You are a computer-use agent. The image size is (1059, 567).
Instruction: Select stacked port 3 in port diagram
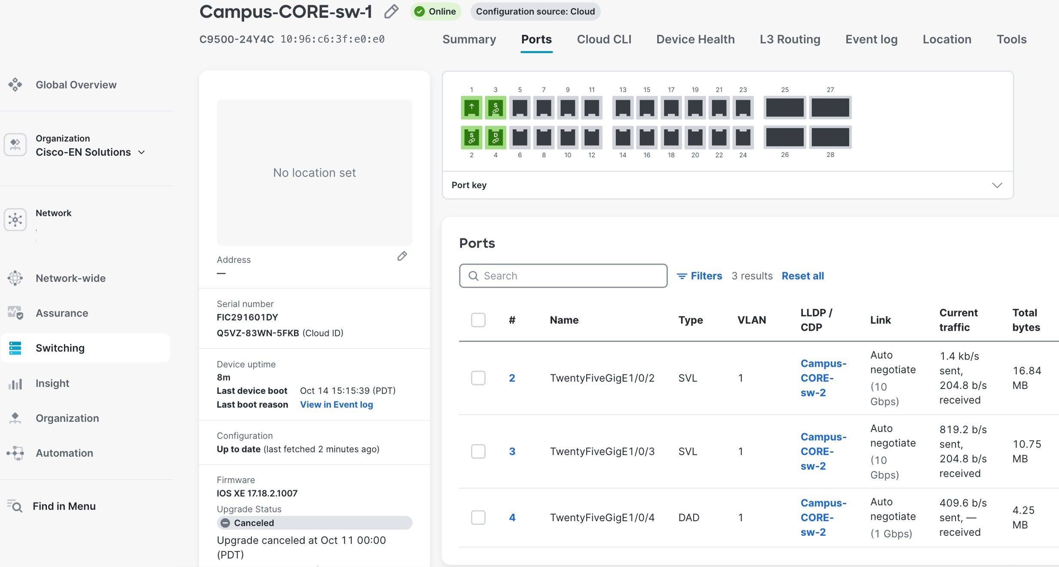click(x=495, y=107)
